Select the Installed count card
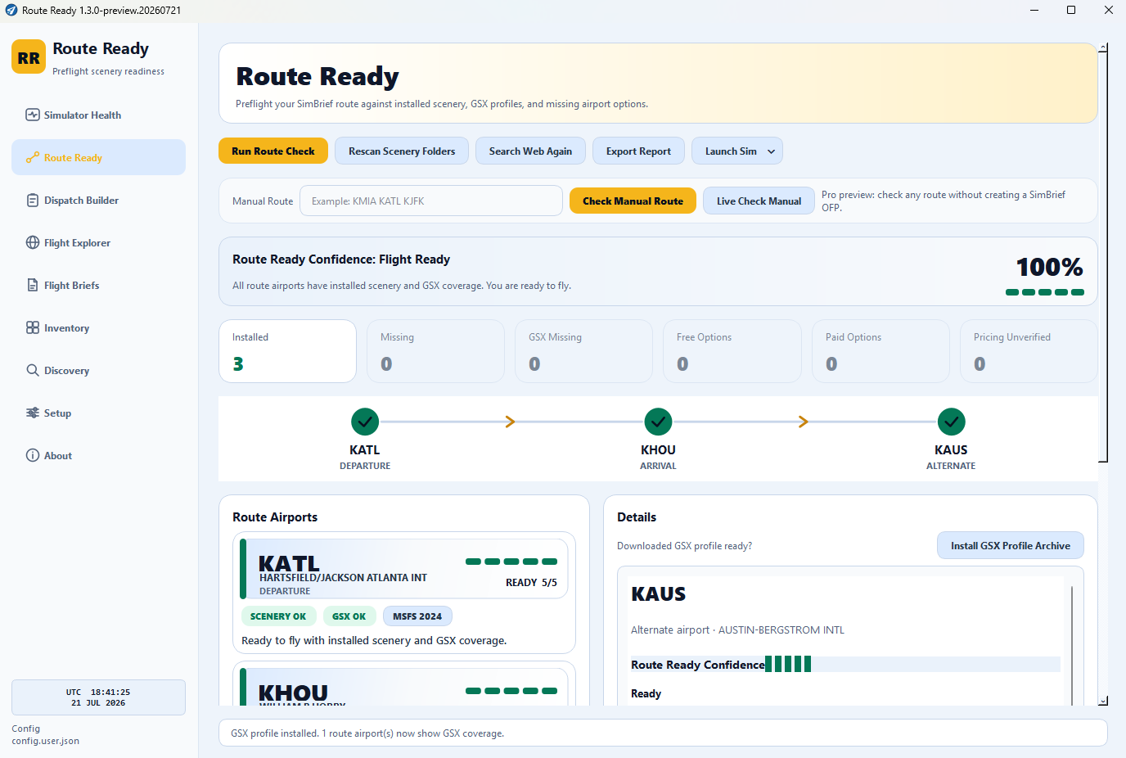The width and height of the screenshot is (1126, 758). 287,351
